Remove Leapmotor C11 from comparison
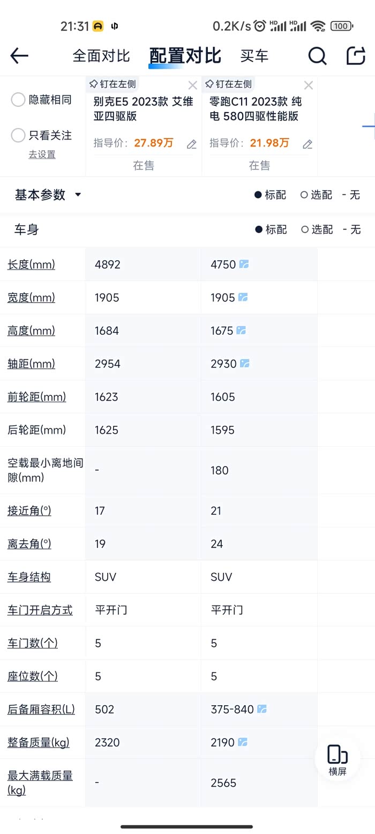Screen dimensions: 375x834 coord(309,85)
